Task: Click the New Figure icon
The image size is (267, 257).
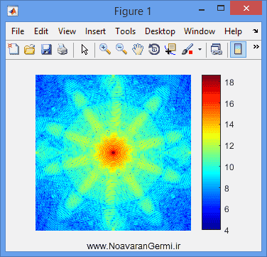Action: [13, 49]
